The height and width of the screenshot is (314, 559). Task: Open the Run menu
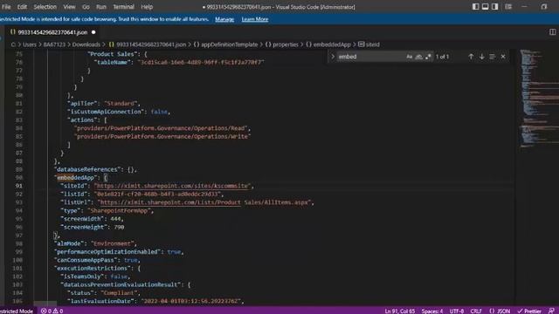click(x=101, y=7)
